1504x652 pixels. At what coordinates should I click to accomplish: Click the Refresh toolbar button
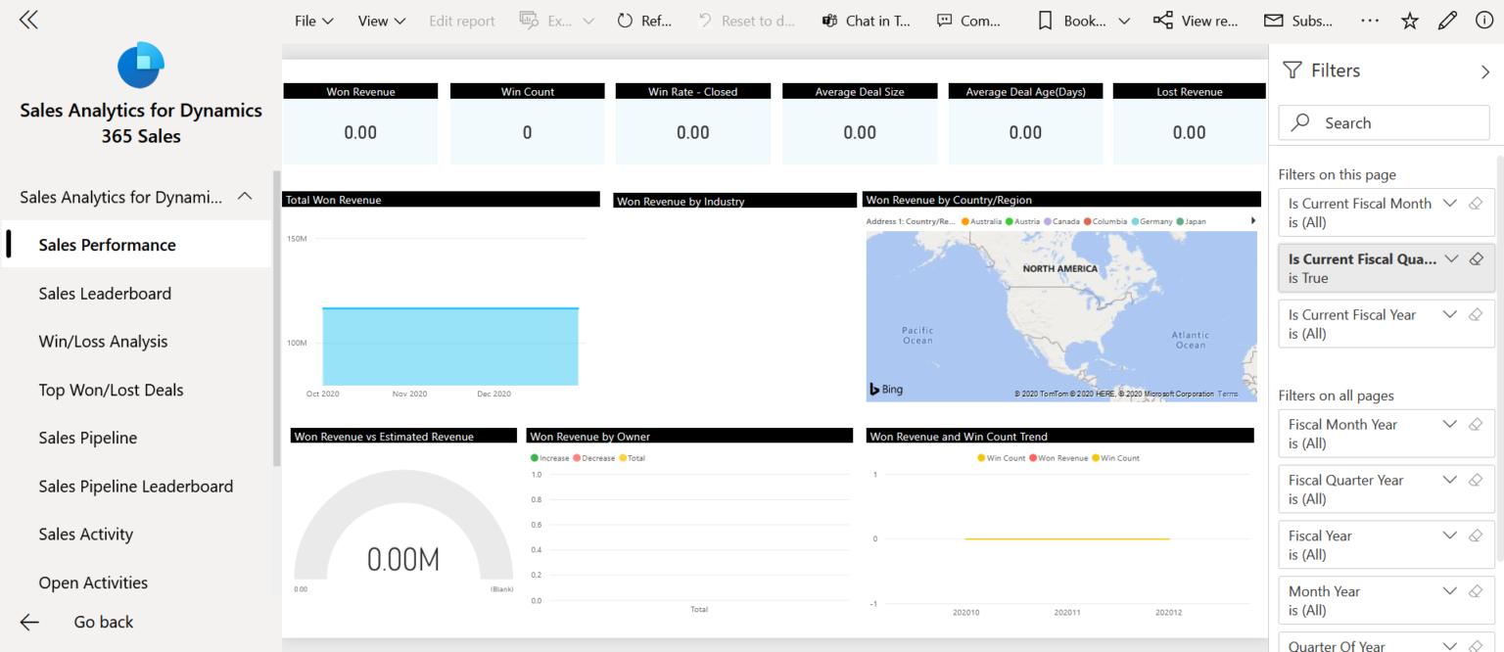tap(644, 21)
